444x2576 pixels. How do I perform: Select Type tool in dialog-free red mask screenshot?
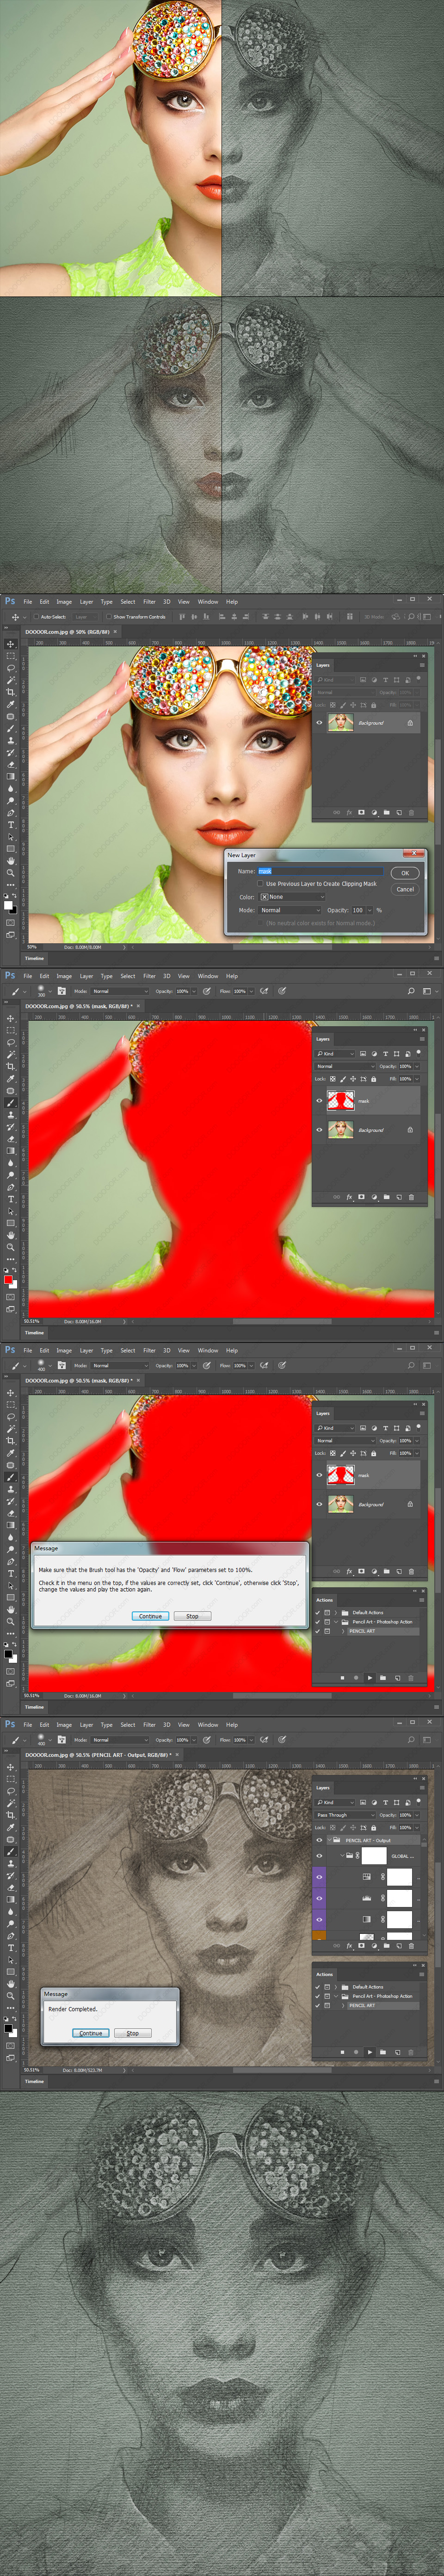11,1199
